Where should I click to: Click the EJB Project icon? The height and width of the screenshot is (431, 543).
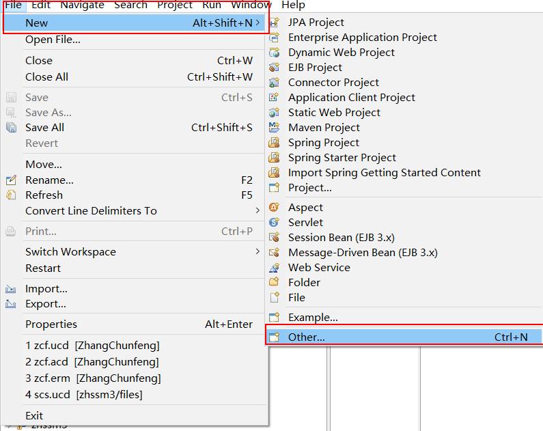(x=275, y=68)
